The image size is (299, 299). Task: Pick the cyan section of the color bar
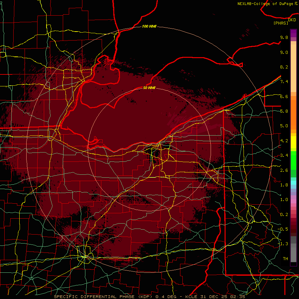(x=293, y=183)
